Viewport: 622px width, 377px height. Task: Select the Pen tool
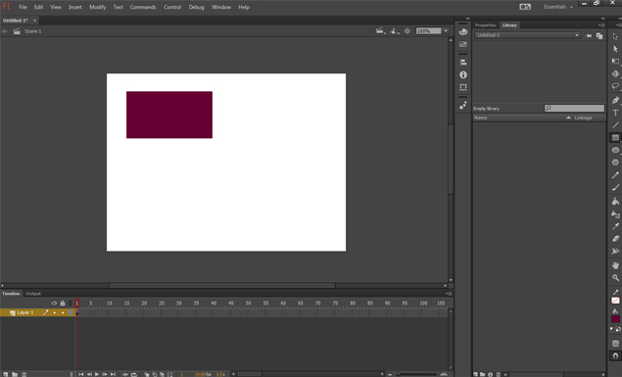coord(615,100)
